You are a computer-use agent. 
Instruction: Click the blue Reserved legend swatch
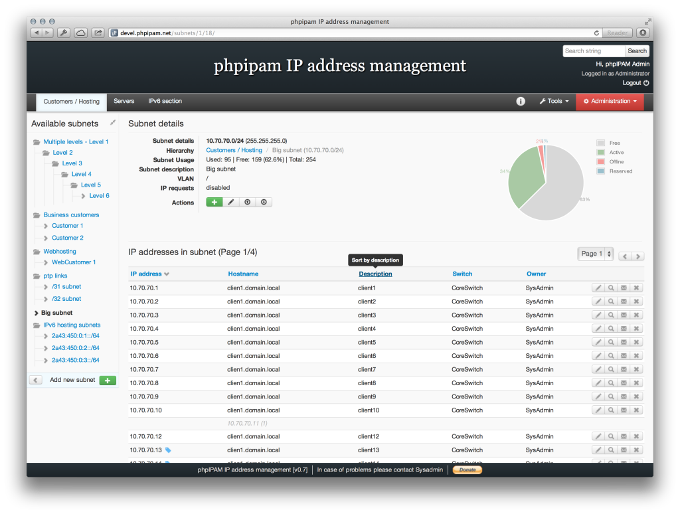coord(600,171)
